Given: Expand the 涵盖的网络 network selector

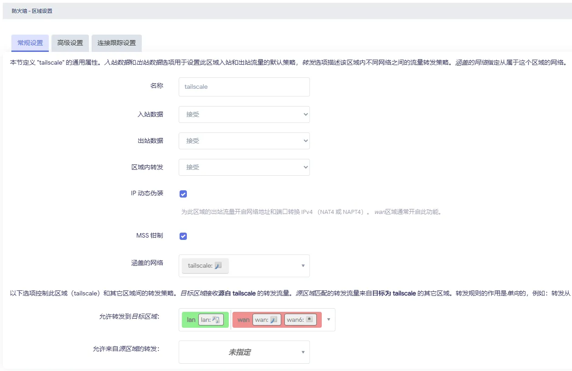Looking at the screenshot, I should pyautogui.click(x=303, y=266).
